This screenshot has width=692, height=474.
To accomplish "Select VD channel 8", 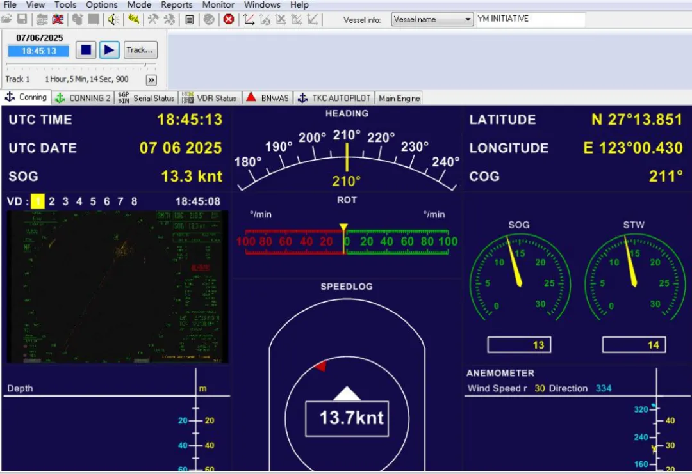I will [x=134, y=201].
